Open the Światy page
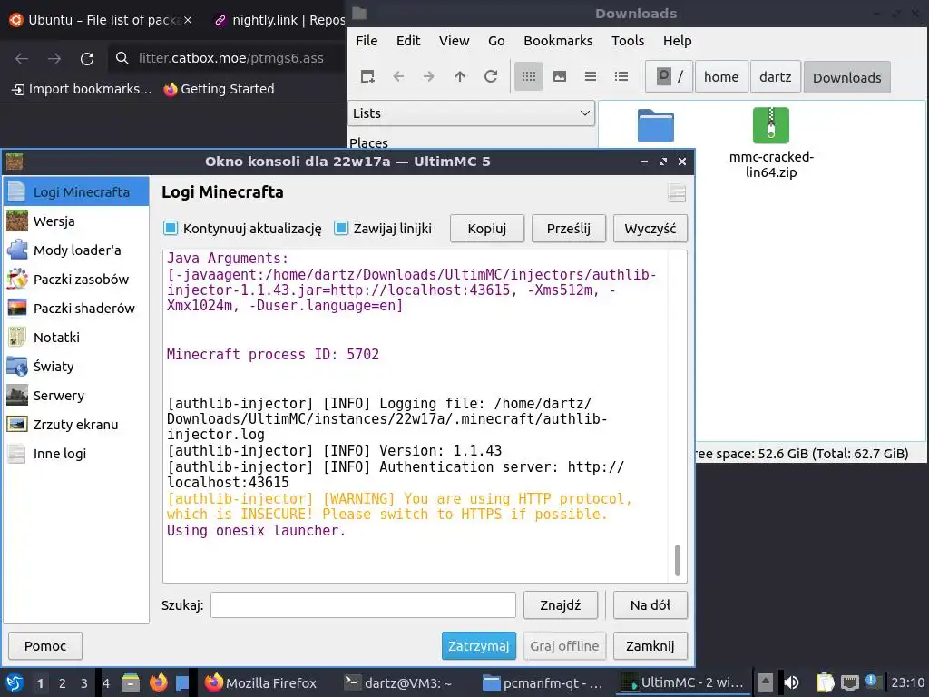Image resolution: width=929 pixels, height=697 pixels. point(76,367)
